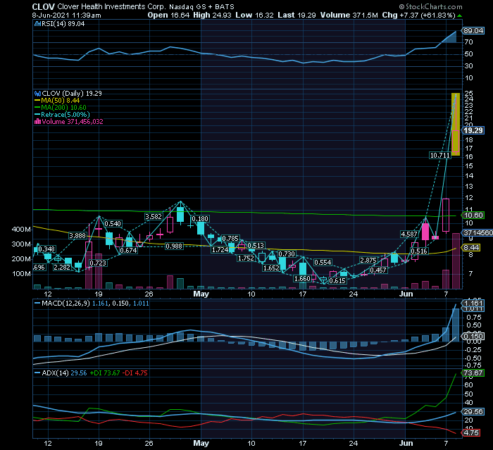Screen dimensions: 493x450
Task: Select the CLOV (Daily) 19.29 legend entry
Action: coord(72,94)
